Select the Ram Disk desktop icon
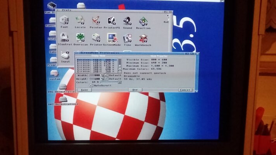 [51, 6]
